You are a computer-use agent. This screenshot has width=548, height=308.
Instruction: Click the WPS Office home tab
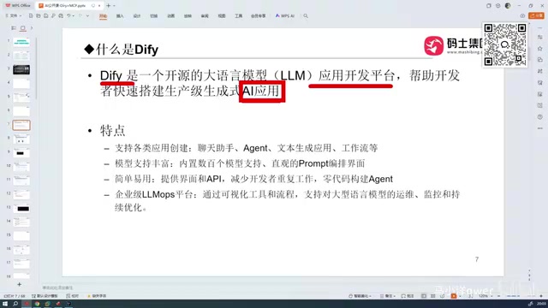click(x=18, y=6)
